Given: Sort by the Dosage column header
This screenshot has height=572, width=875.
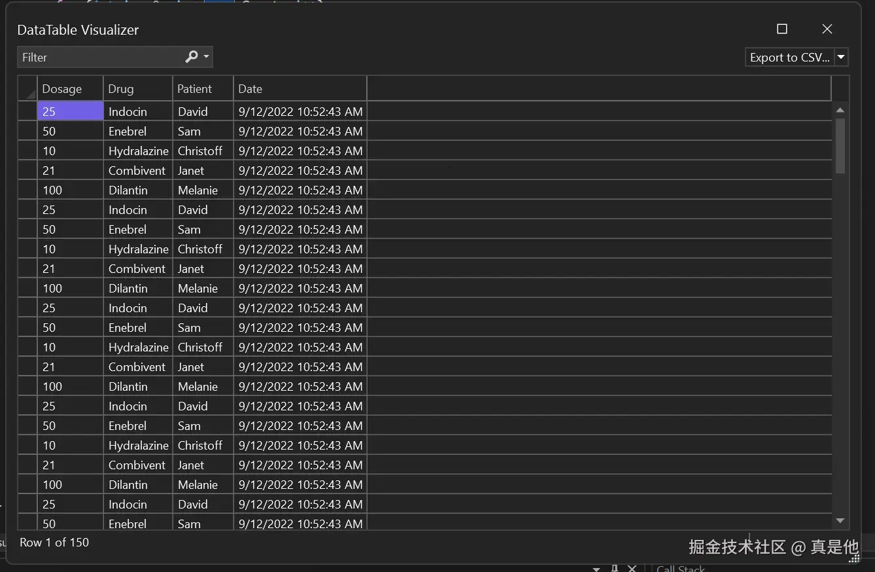Looking at the screenshot, I should click(70, 88).
